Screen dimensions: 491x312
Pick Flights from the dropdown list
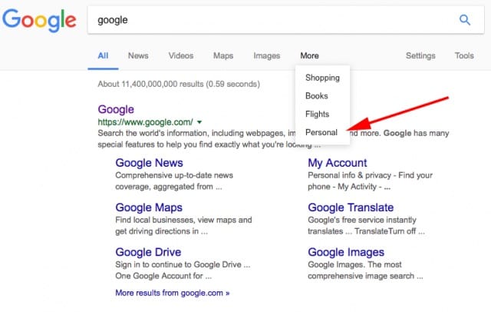318,115
